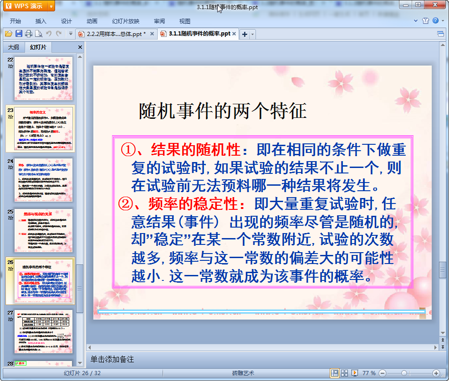Click the animation star icon for slide 27
449x381 pixels.
click(x=10, y=320)
